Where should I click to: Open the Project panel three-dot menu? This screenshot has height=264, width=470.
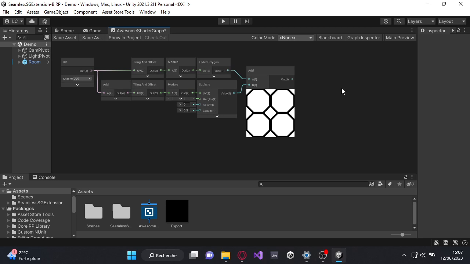point(412,177)
